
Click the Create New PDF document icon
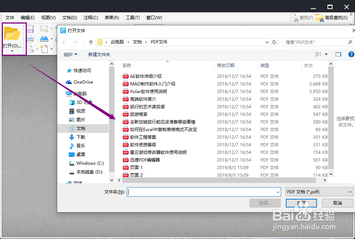(44, 49)
